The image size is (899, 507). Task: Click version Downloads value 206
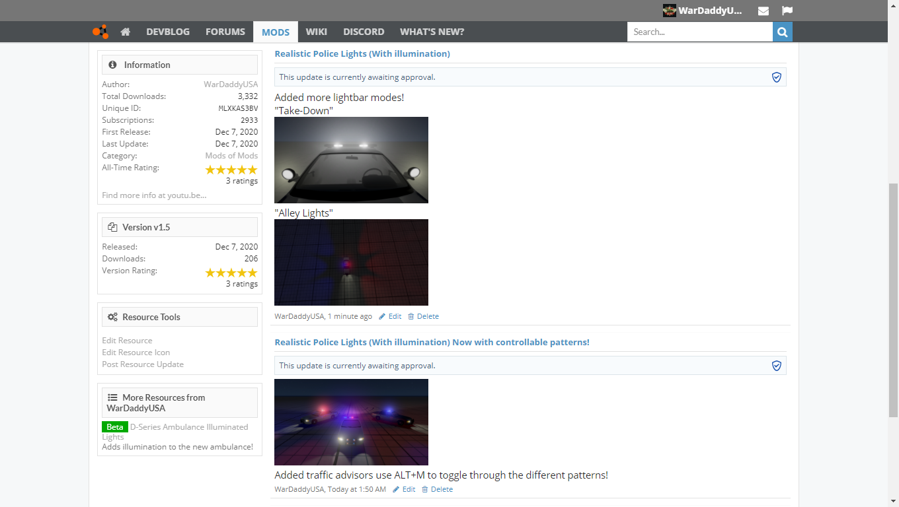click(251, 259)
